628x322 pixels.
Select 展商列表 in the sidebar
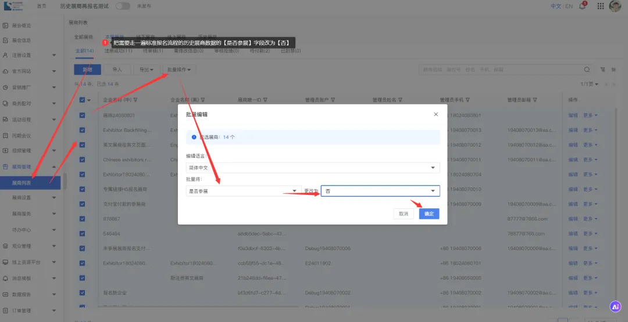(x=22, y=182)
